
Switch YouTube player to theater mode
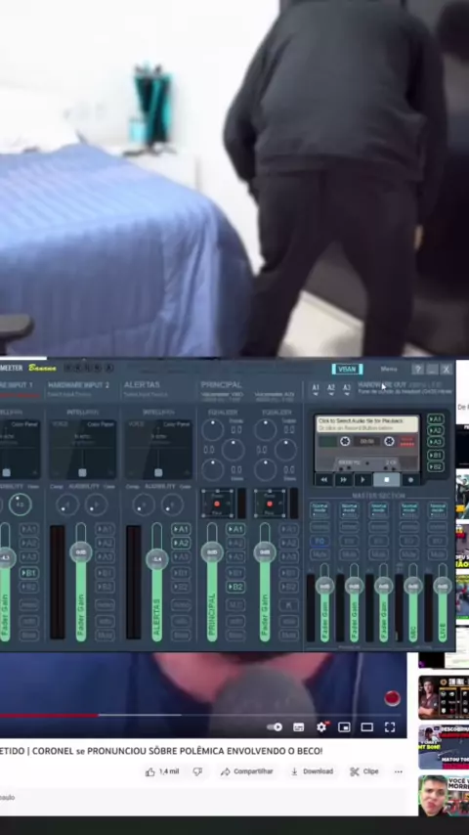(367, 726)
